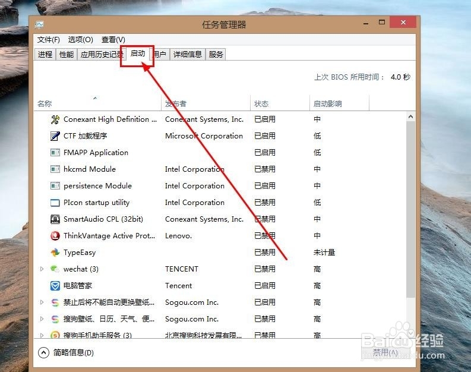Sort by the 状态 column header

click(x=280, y=103)
